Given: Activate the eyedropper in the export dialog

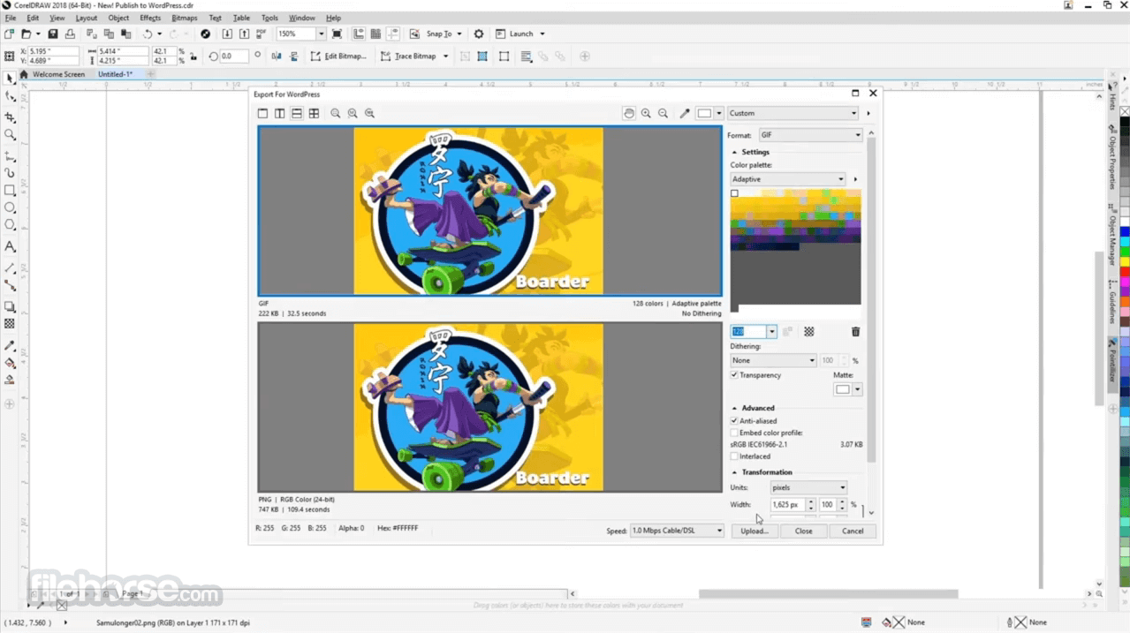Looking at the screenshot, I should coord(685,113).
